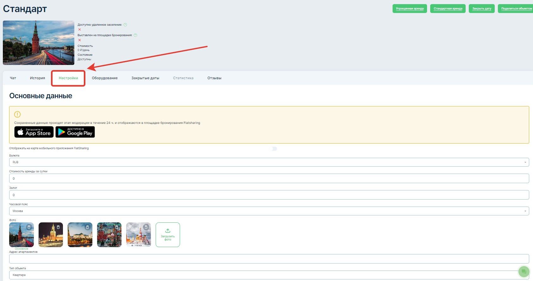The height and width of the screenshot is (281, 533).
Task: Delete the fifth snowy cathedral photo
Action: point(146,227)
